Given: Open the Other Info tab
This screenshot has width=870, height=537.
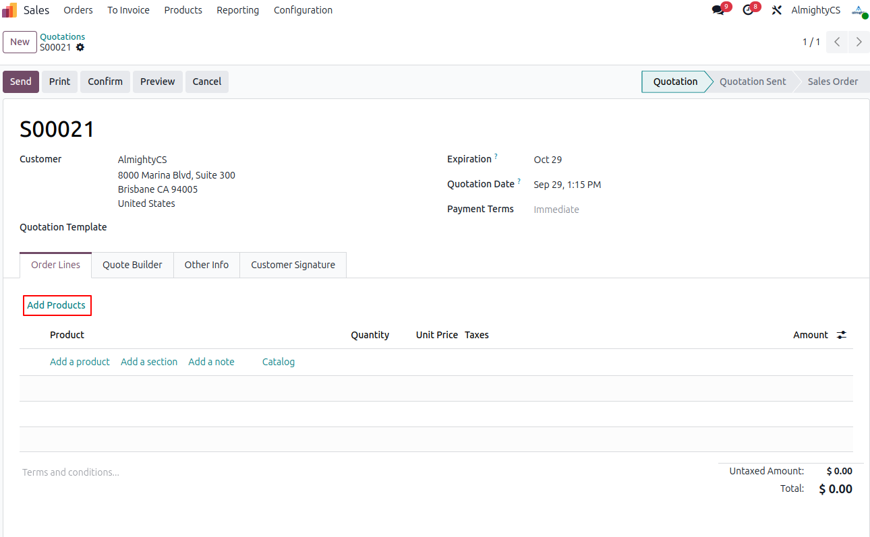Looking at the screenshot, I should pos(206,265).
